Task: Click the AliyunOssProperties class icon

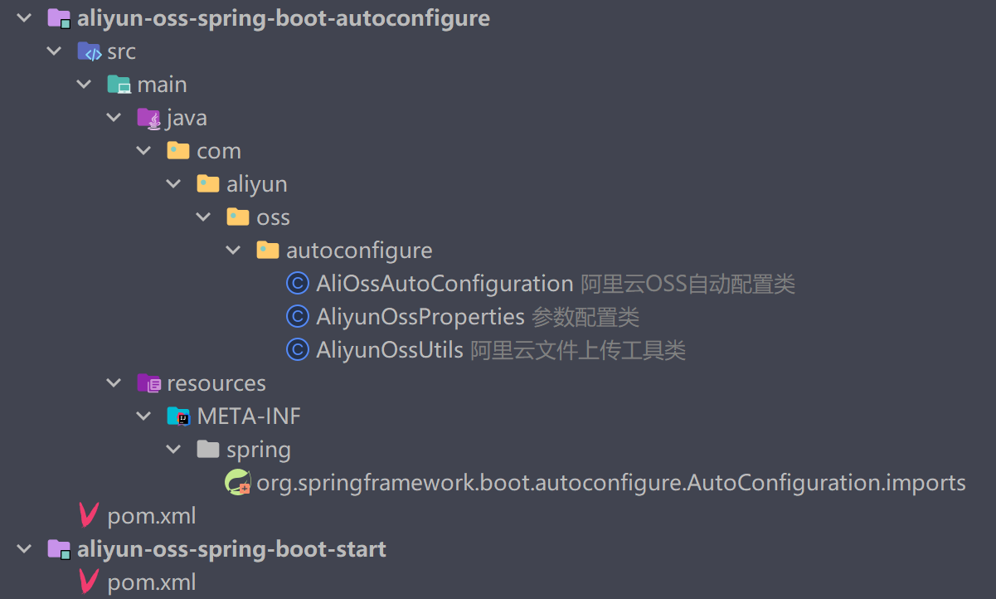Action: [298, 317]
